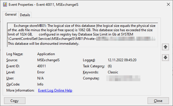Viewport: 173px width, 106px height.
Task: Click the Log Name value Application
Action: pos(46,54)
